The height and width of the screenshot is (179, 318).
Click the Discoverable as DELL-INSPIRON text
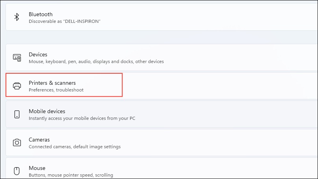pos(65,21)
